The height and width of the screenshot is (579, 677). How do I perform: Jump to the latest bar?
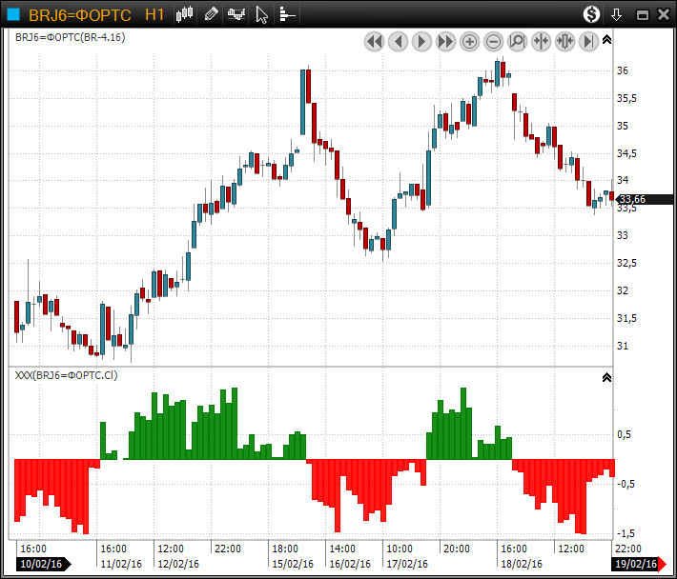[x=588, y=41]
